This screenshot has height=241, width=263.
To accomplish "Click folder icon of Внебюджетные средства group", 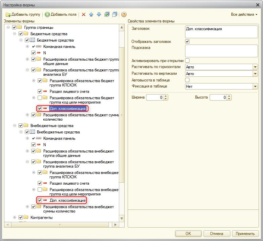I will [26, 125].
